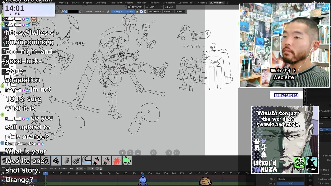Open the layer specials chevron in timeline header

[x=85, y=169]
